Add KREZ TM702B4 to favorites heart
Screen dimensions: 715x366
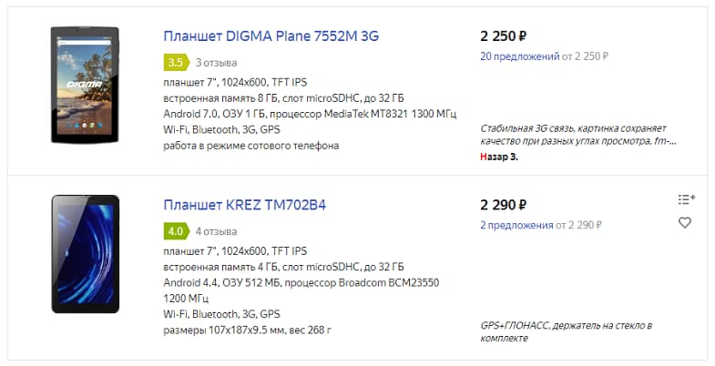tap(684, 222)
